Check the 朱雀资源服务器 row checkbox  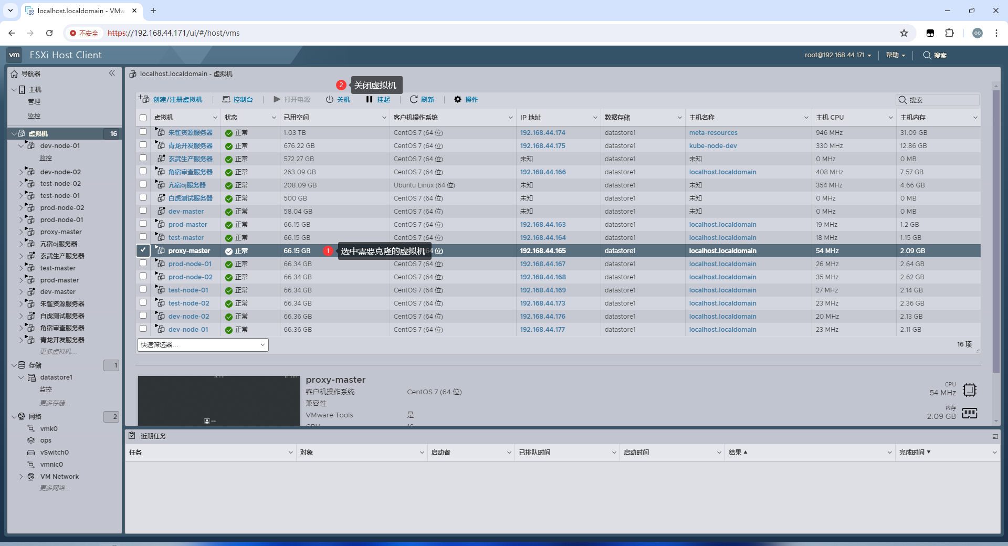pyautogui.click(x=143, y=132)
